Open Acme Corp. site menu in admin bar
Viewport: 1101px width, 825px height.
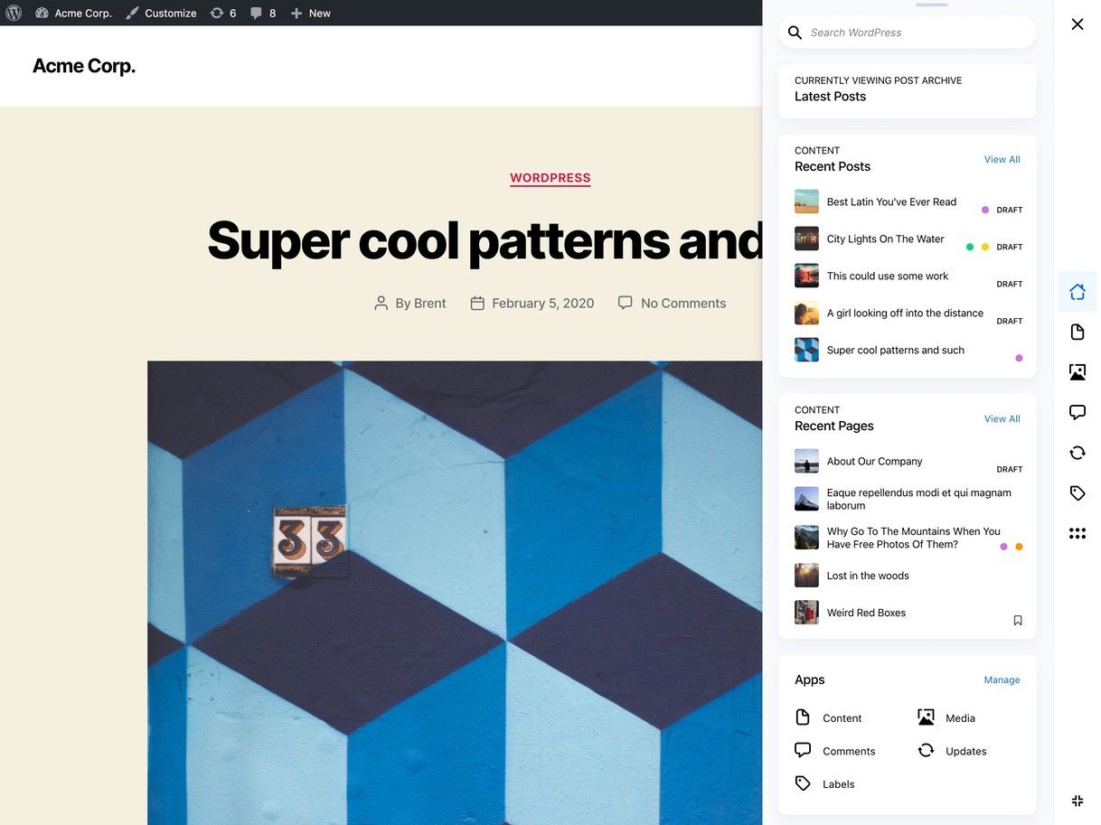point(73,13)
